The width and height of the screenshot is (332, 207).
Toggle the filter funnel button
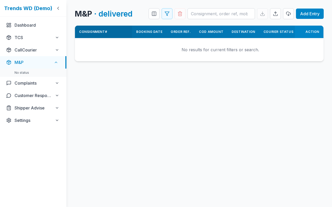tap(167, 14)
